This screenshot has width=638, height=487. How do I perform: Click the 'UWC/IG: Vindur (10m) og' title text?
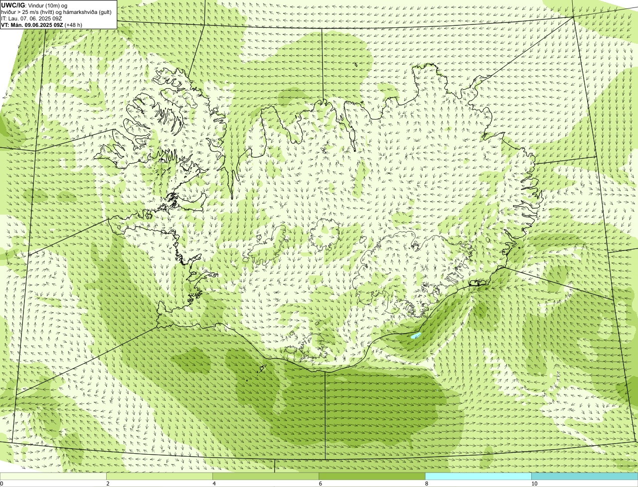pyautogui.click(x=34, y=5)
